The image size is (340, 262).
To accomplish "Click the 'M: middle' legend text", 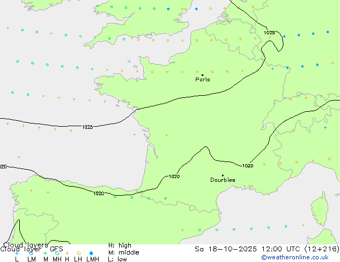I will (123, 252).
